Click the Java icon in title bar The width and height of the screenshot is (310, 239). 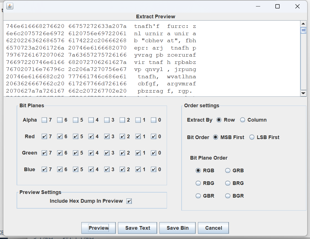(x=10, y=6)
